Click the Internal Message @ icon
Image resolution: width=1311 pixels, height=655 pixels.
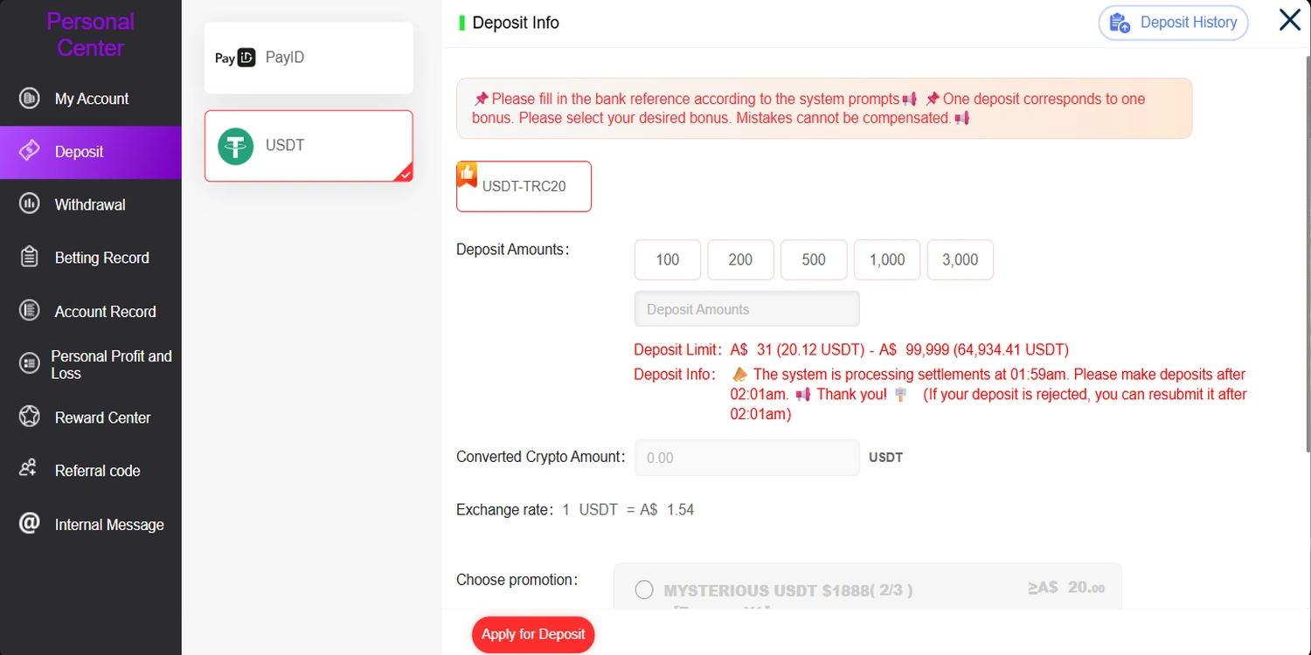(30, 523)
